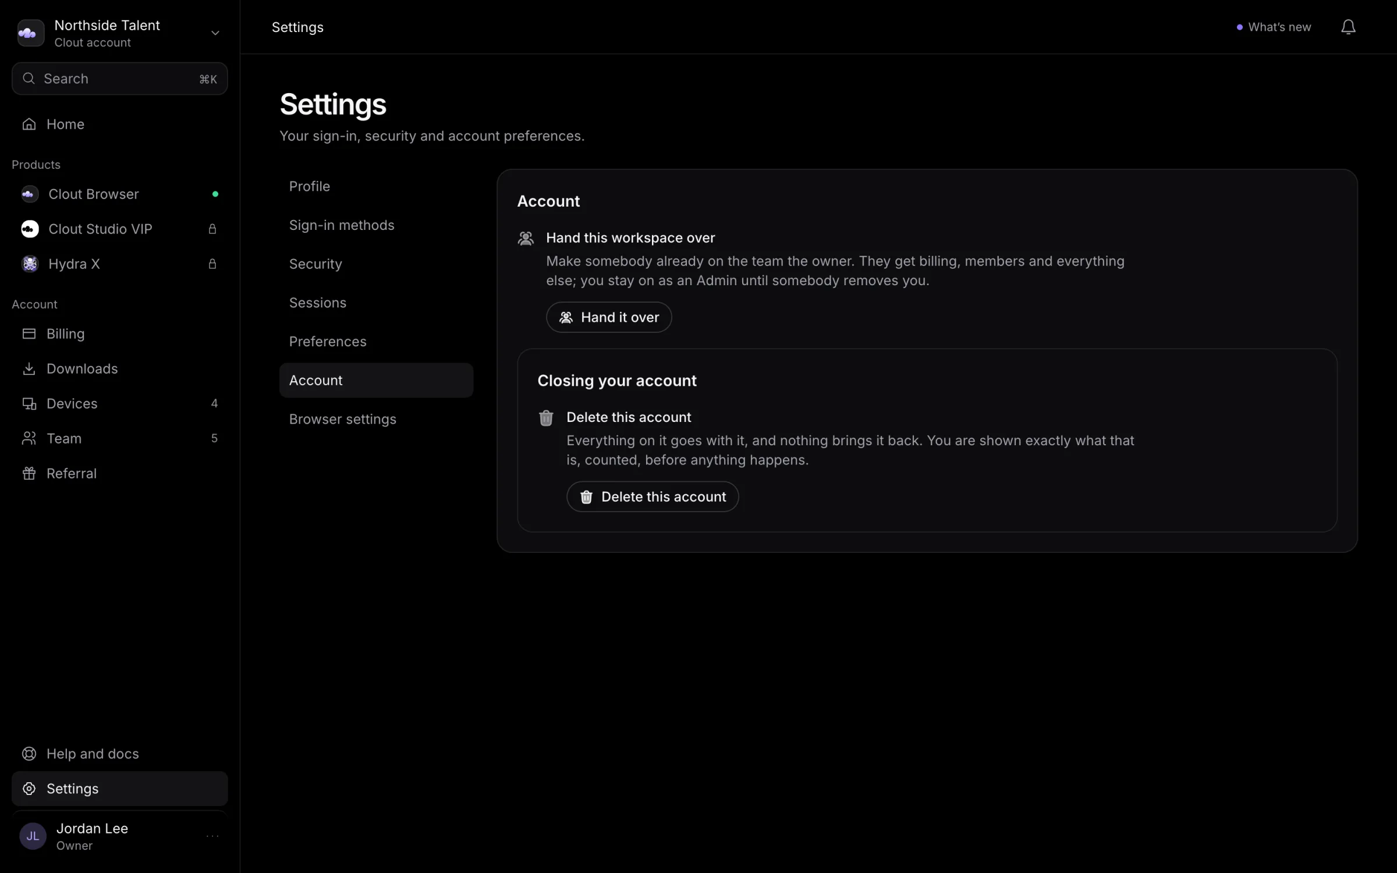Select the Account settings tab
Screen dimensions: 1397x873
(376, 380)
